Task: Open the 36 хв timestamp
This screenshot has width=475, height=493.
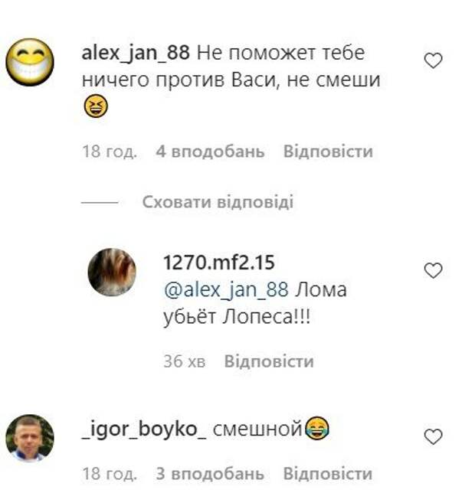Action: pos(185,361)
